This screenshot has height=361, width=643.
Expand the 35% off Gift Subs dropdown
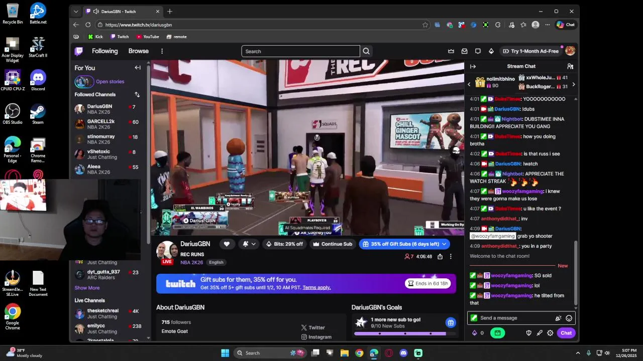[x=444, y=244]
